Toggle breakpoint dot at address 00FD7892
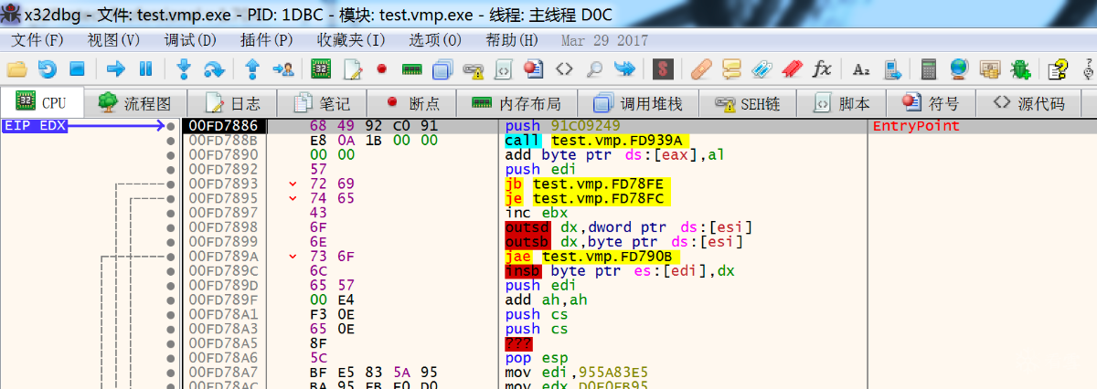Screen dimensions: 1097x389 point(170,170)
